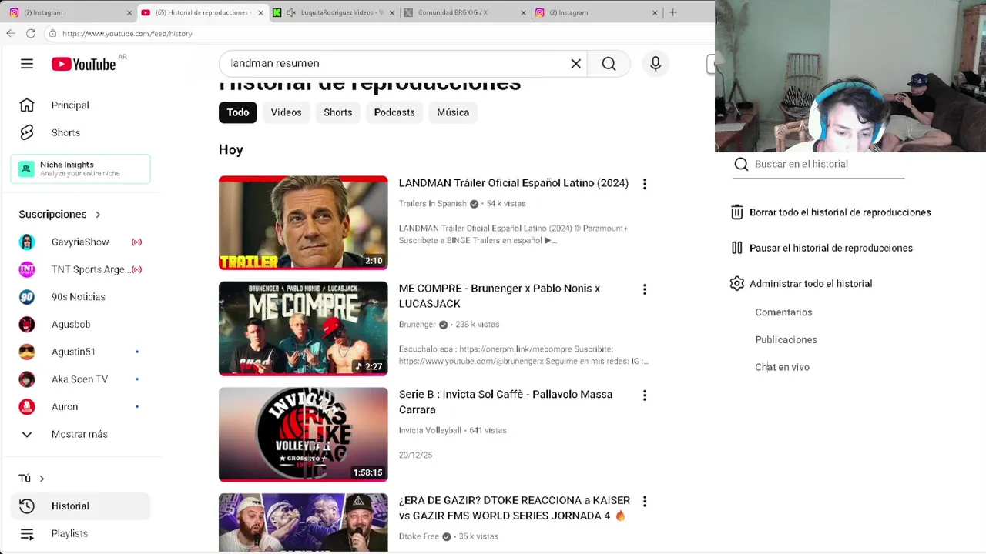
Task: Open LANDMAN Tráiler Oficial video thumbnail
Action: click(304, 223)
